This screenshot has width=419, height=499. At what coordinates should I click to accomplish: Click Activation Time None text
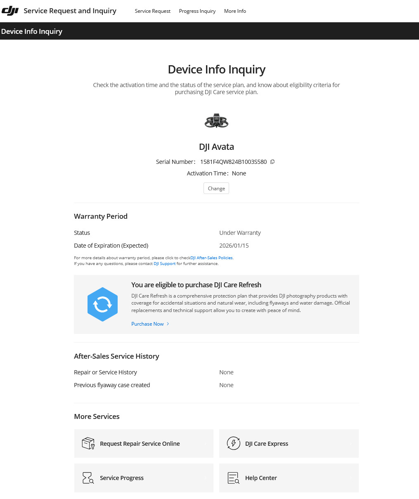[x=216, y=173]
